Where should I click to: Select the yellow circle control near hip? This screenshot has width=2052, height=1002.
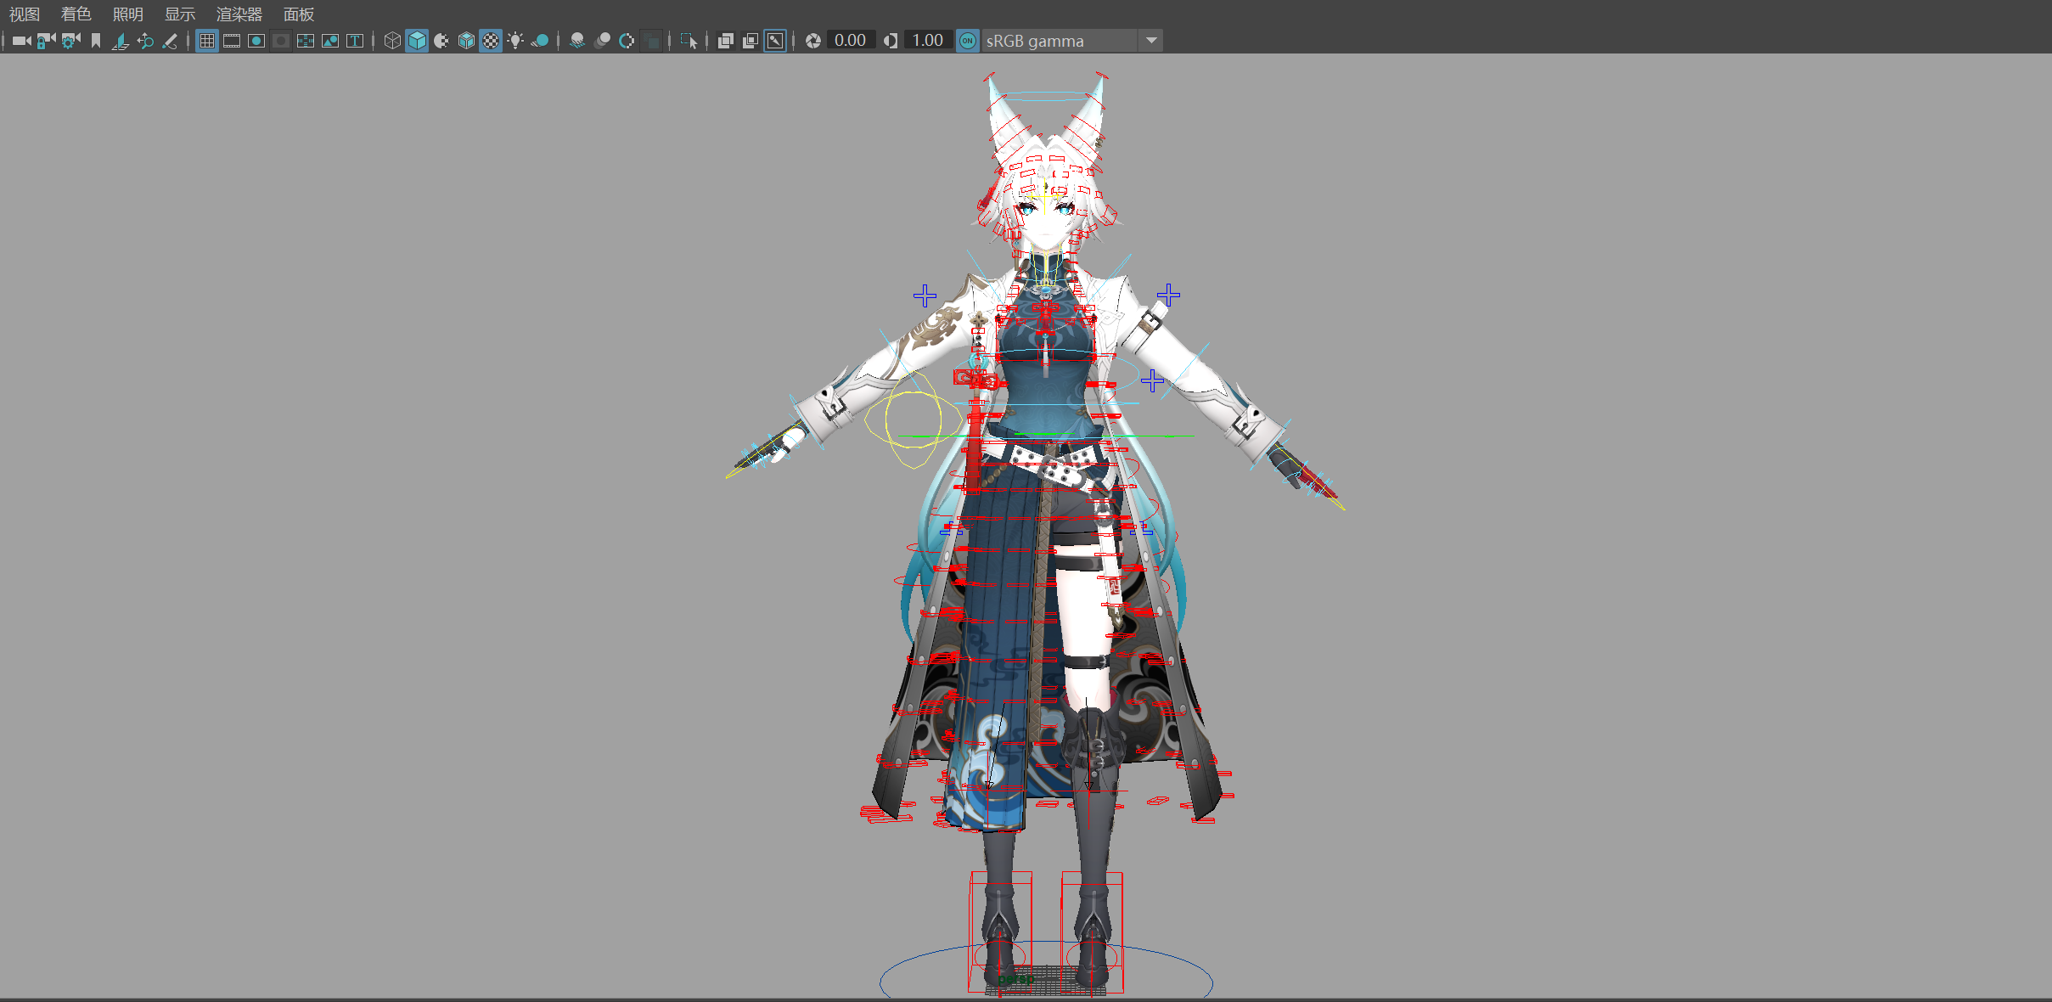click(x=914, y=420)
